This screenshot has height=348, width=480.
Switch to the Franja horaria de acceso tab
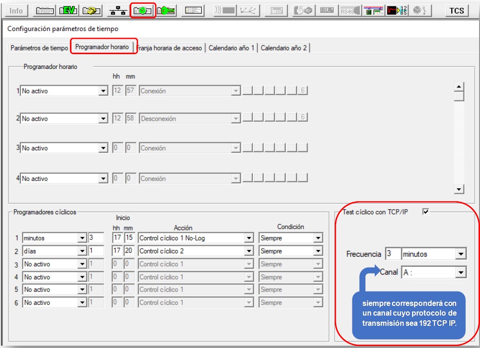(170, 48)
